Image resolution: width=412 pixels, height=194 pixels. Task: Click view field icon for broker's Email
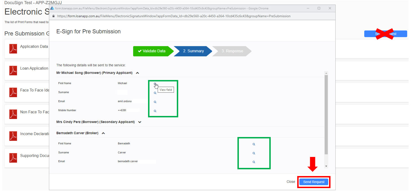point(254,162)
